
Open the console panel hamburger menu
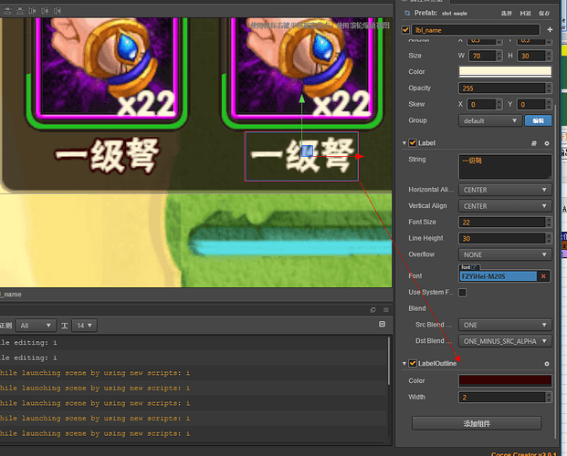click(x=386, y=310)
